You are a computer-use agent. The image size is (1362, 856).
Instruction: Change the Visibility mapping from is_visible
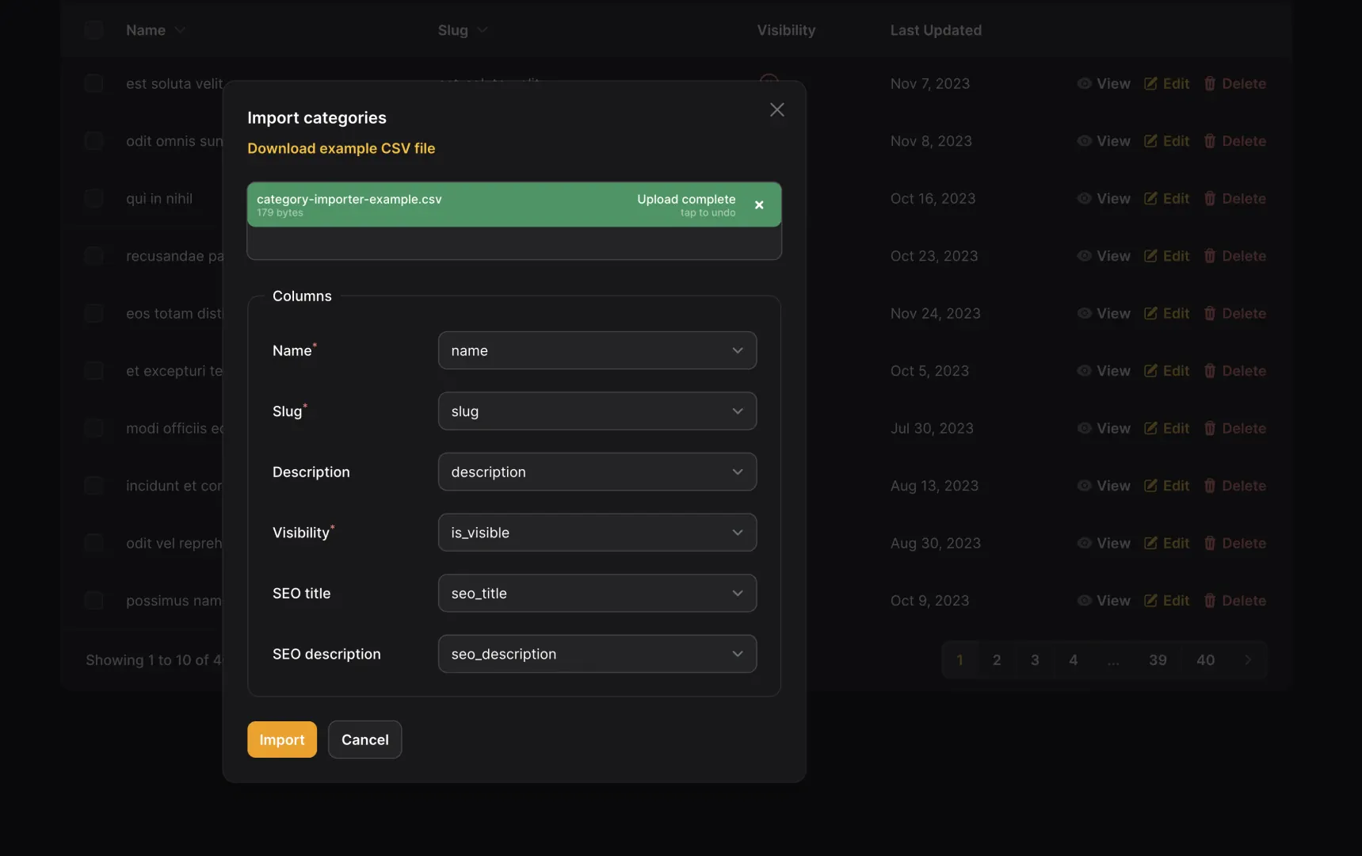[597, 532]
